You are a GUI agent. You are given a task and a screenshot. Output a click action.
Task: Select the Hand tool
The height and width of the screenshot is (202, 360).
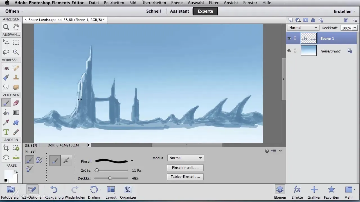click(x=16, y=27)
